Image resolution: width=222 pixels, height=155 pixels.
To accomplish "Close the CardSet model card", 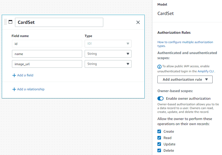I will [138, 22].
